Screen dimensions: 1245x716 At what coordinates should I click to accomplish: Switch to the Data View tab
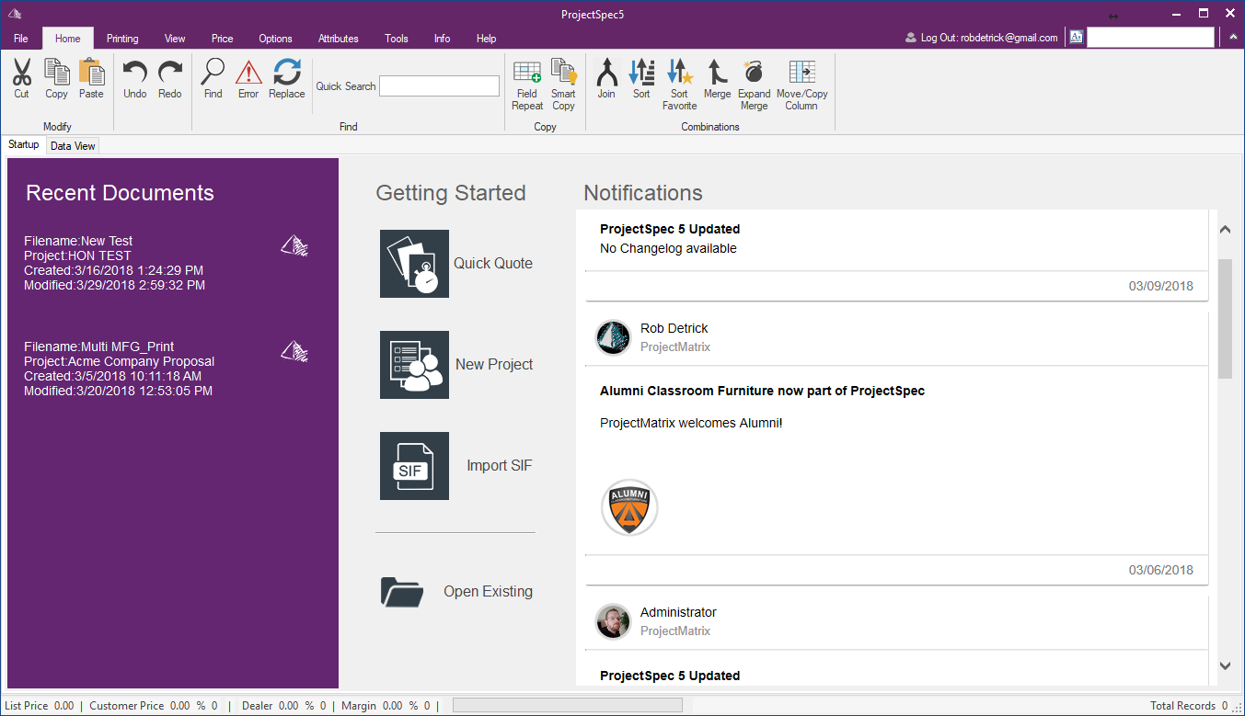73,145
